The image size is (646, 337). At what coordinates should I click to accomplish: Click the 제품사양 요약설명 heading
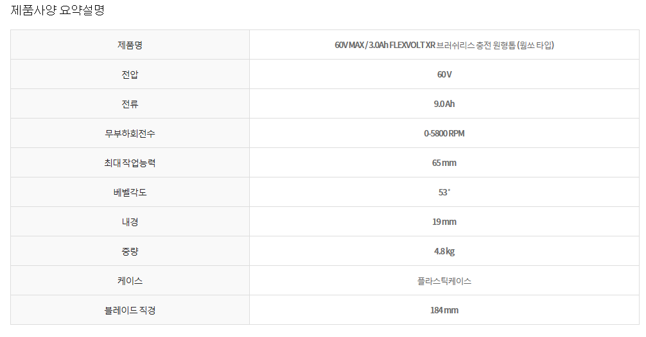[x=57, y=10]
